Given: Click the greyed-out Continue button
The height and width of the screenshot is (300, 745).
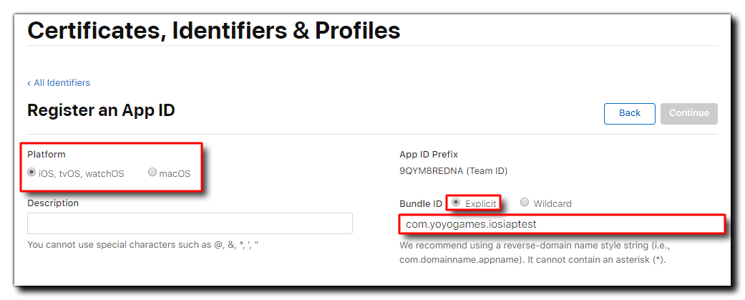Looking at the screenshot, I should 689,113.
